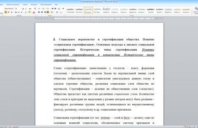Apply the Без интервала style
198x128 pixels.
click(79, 10)
